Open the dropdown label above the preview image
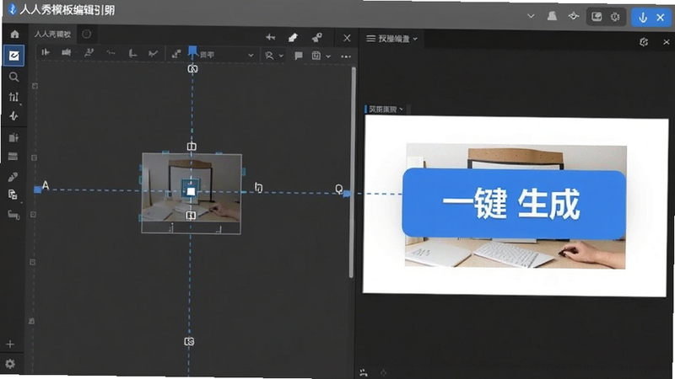 click(x=386, y=109)
